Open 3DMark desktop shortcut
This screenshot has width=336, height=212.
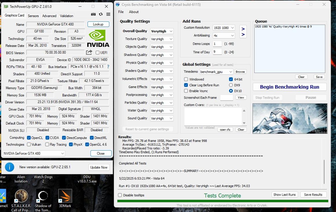tap(65, 196)
